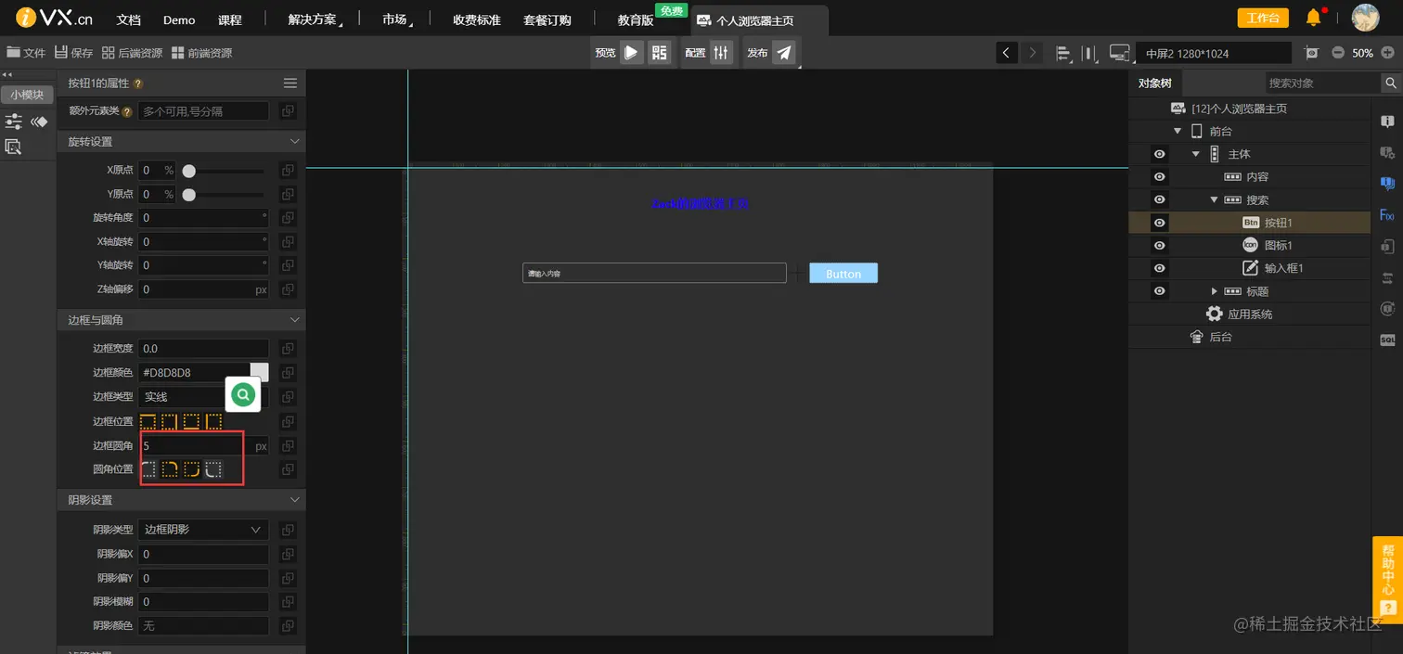Click the 发布 publish paper plane icon
Screen dimensions: 1403x654
pyautogui.click(x=784, y=53)
